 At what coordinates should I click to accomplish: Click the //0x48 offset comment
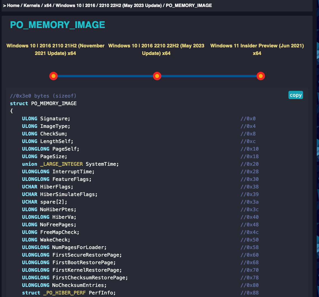(250, 224)
